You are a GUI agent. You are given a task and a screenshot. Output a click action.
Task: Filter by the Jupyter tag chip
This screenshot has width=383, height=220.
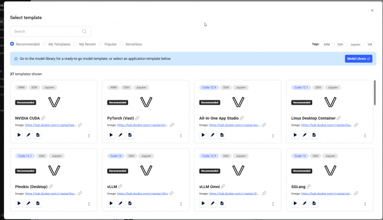(x=355, y=44)
